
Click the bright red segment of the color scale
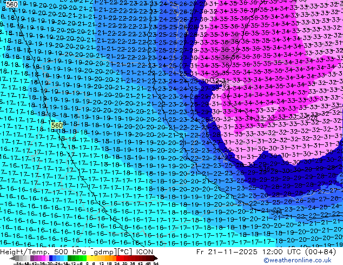point(118,258)
